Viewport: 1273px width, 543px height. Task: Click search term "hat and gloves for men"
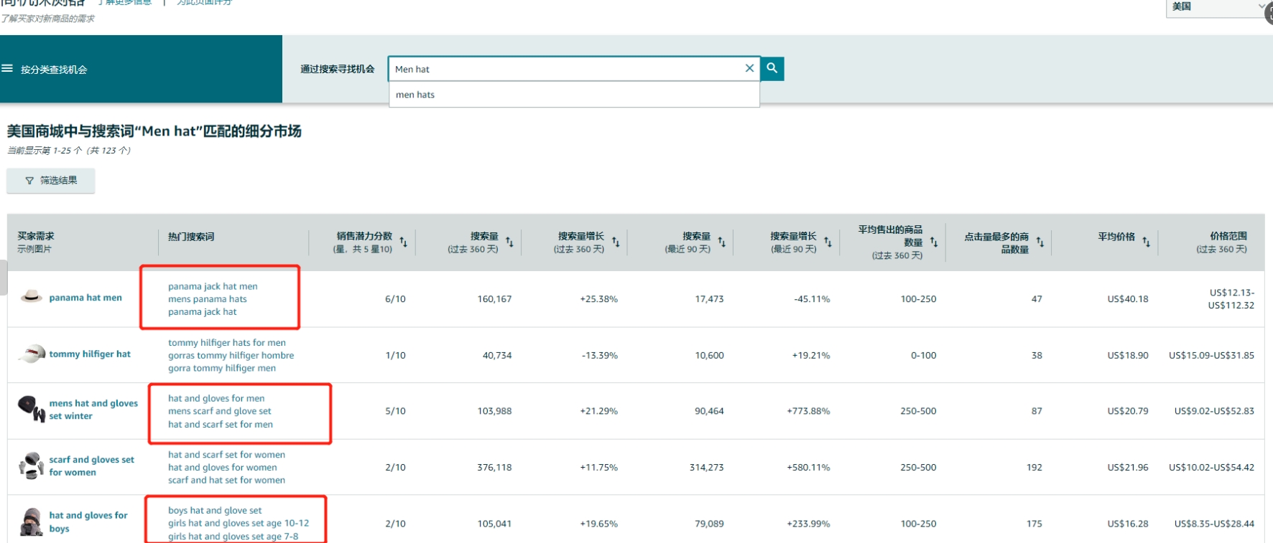(x=216, y=399)
